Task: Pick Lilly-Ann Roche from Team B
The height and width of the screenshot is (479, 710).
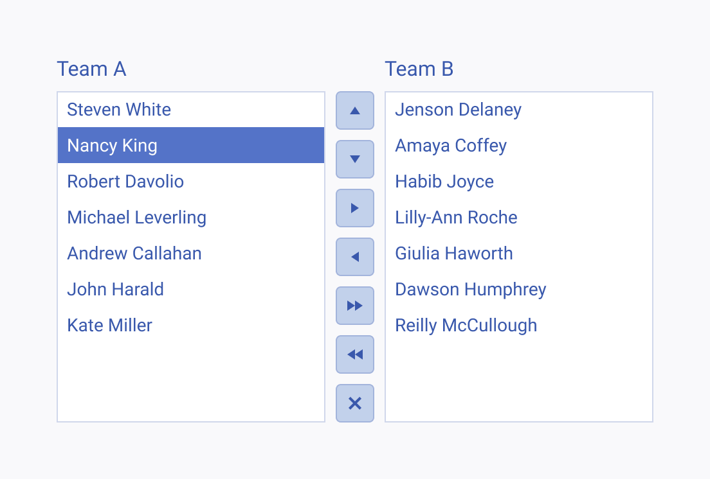Action: [519, 218]
